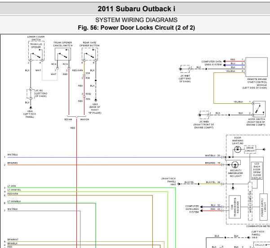The width and height of the screenshot is (270, 248).
Task: Click the "BRN/RED" label on wire 2 at left edge
Action: (x=13, y=163)
